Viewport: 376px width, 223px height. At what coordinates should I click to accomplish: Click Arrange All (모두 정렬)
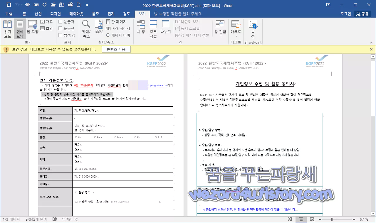tap(153, 29)
